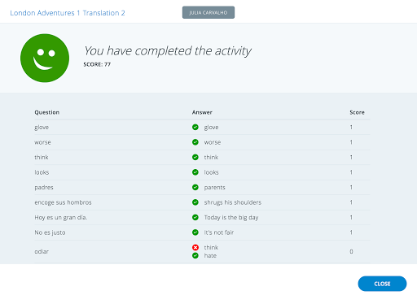Click the green check icon next to parents
417x304 pixels.
click(195, 187)
